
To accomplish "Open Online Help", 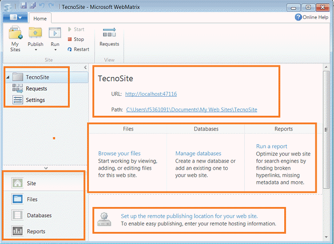I will click(311, 17).
